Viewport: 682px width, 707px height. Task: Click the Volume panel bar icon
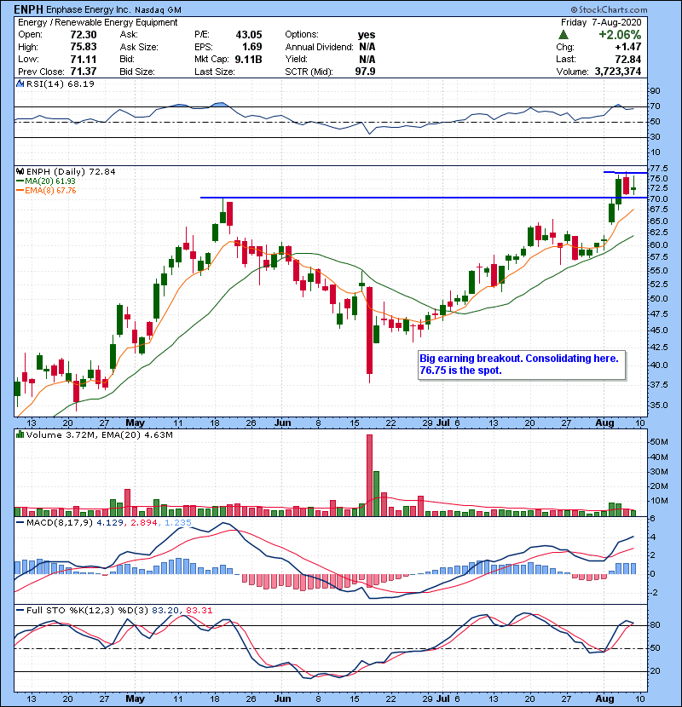[20, 434]
